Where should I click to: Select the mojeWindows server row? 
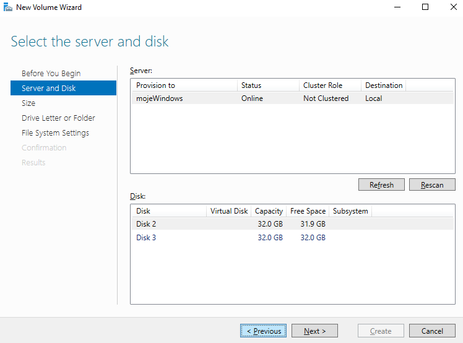(x=160, y=98)
